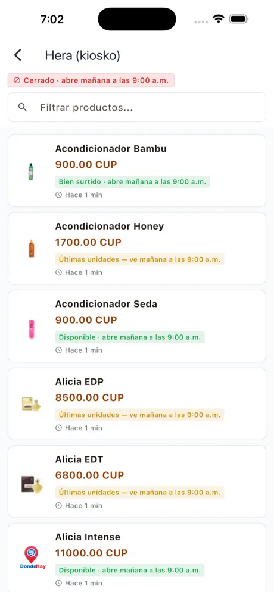Click the pink Acondicionador Seda image
Viewport: 274px width, 592px height.
pos(31,329)
